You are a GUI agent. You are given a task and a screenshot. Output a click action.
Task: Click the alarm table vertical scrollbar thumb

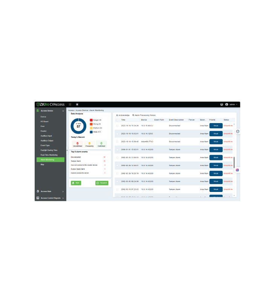(x=234, y=163)
